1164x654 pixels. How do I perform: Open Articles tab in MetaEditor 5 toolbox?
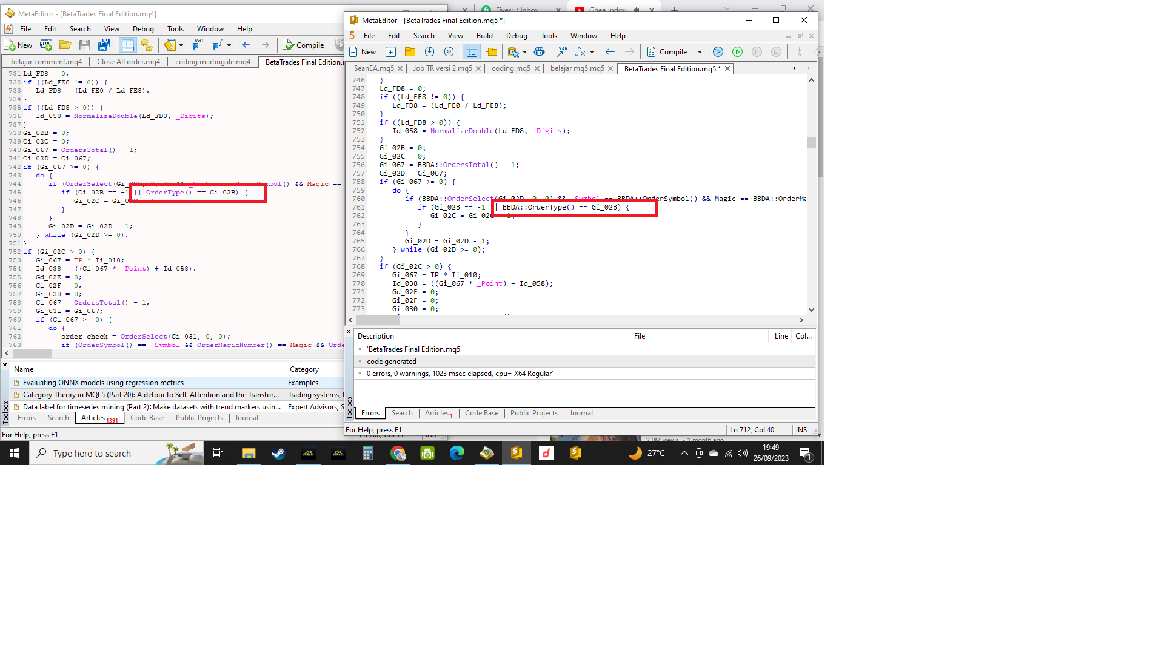(x=438, y=413)
